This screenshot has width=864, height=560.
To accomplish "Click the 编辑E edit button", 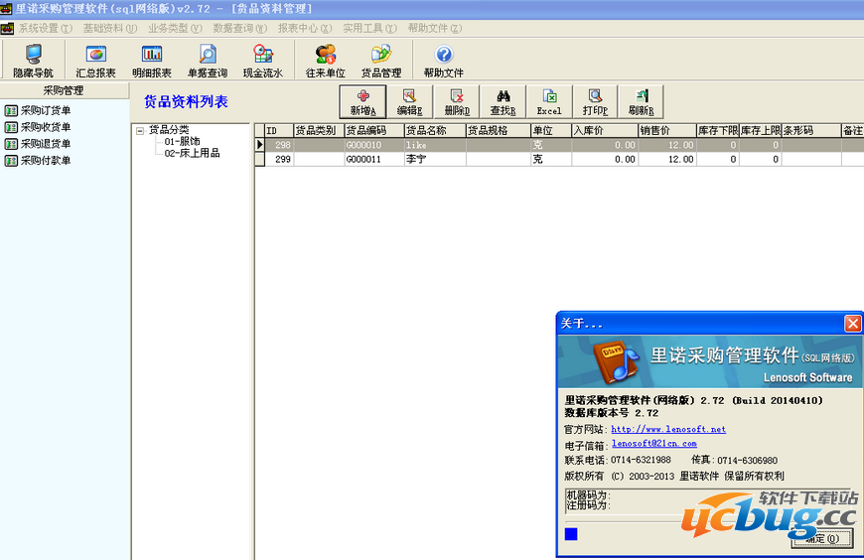I will tap(409, 102).
